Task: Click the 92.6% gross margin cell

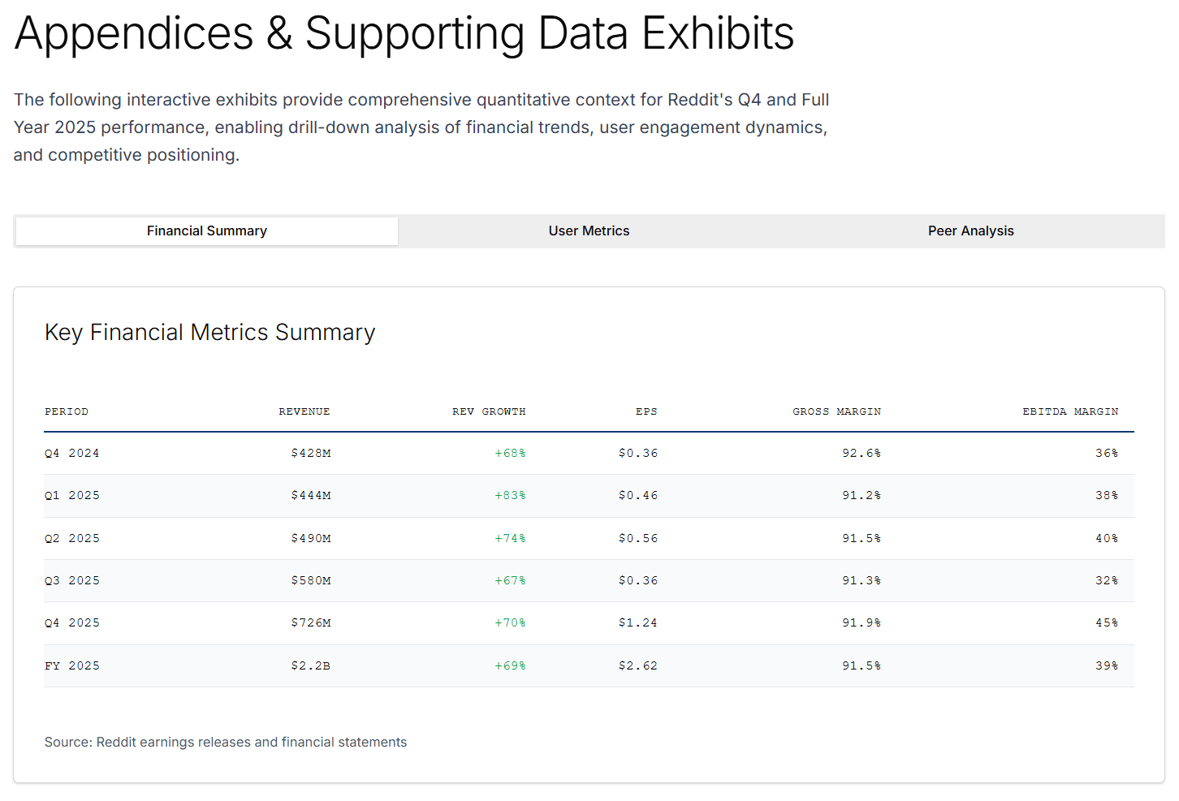Action: tap(862, 453)
